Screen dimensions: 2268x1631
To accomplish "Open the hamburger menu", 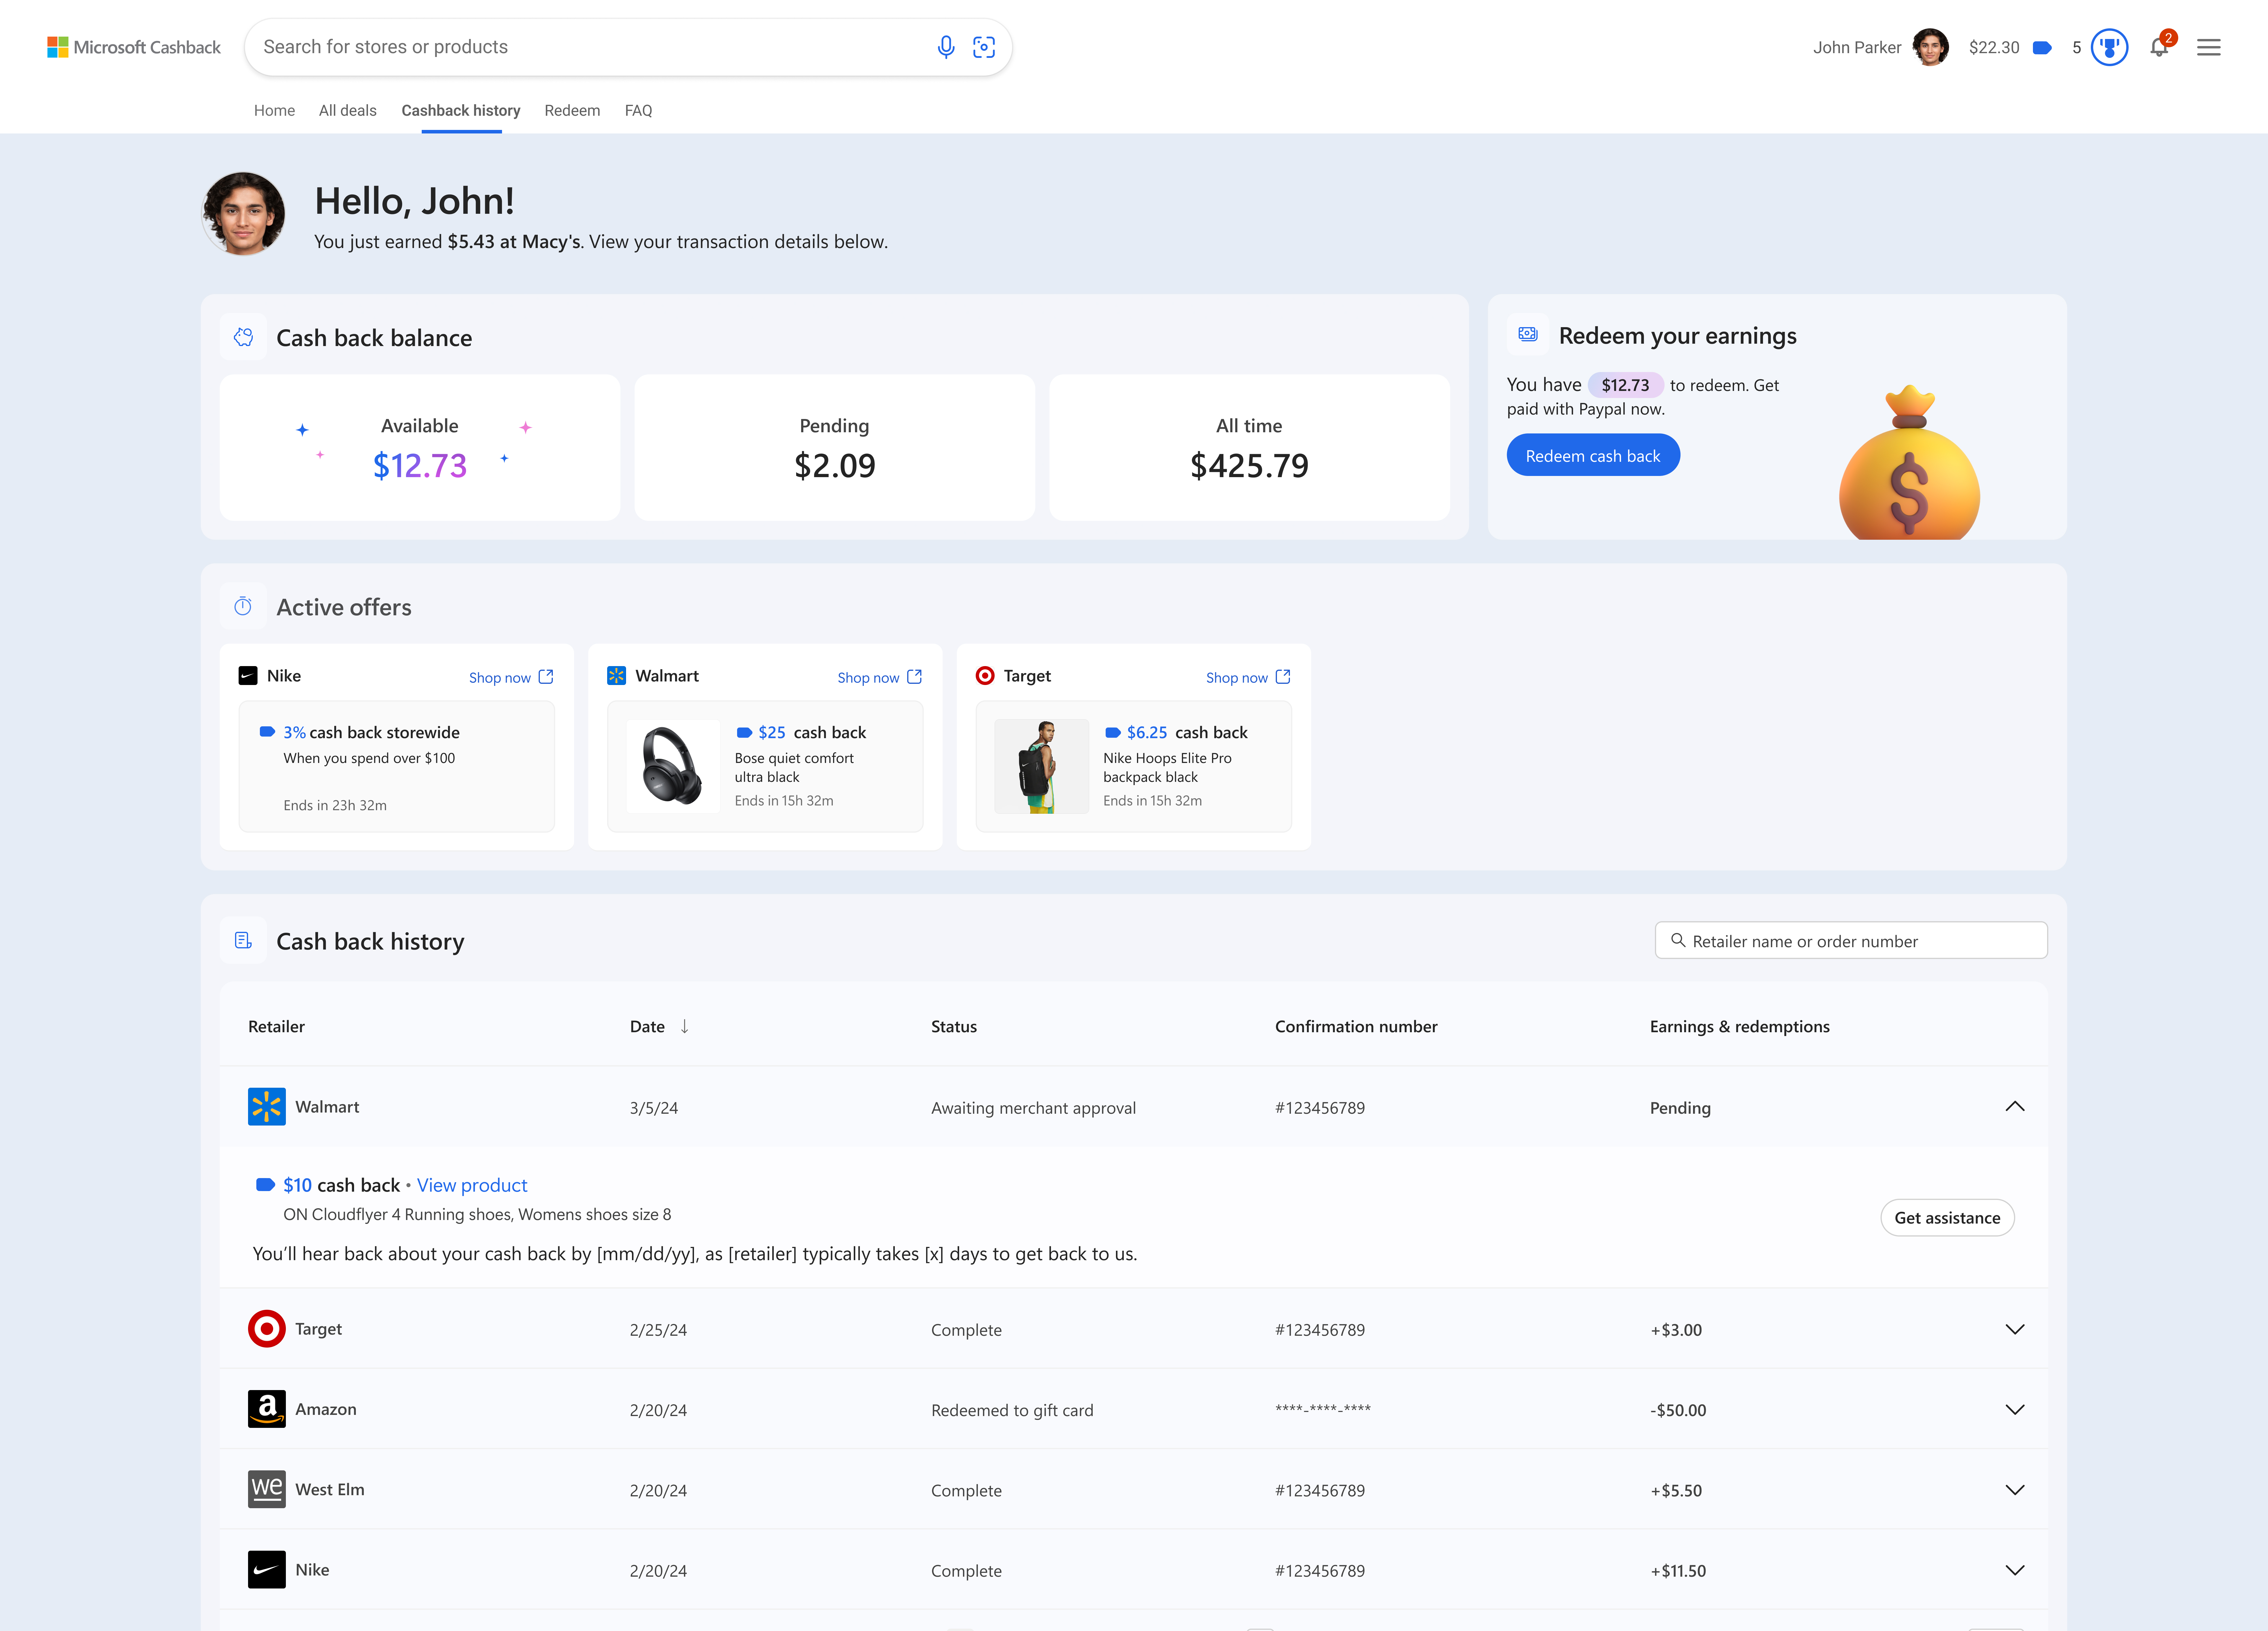I will click(x=2209, y=47).
